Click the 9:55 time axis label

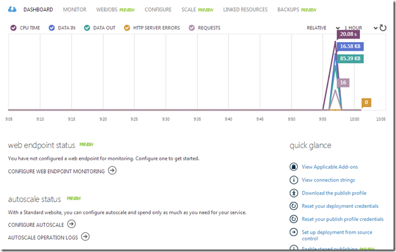point(323,119)
